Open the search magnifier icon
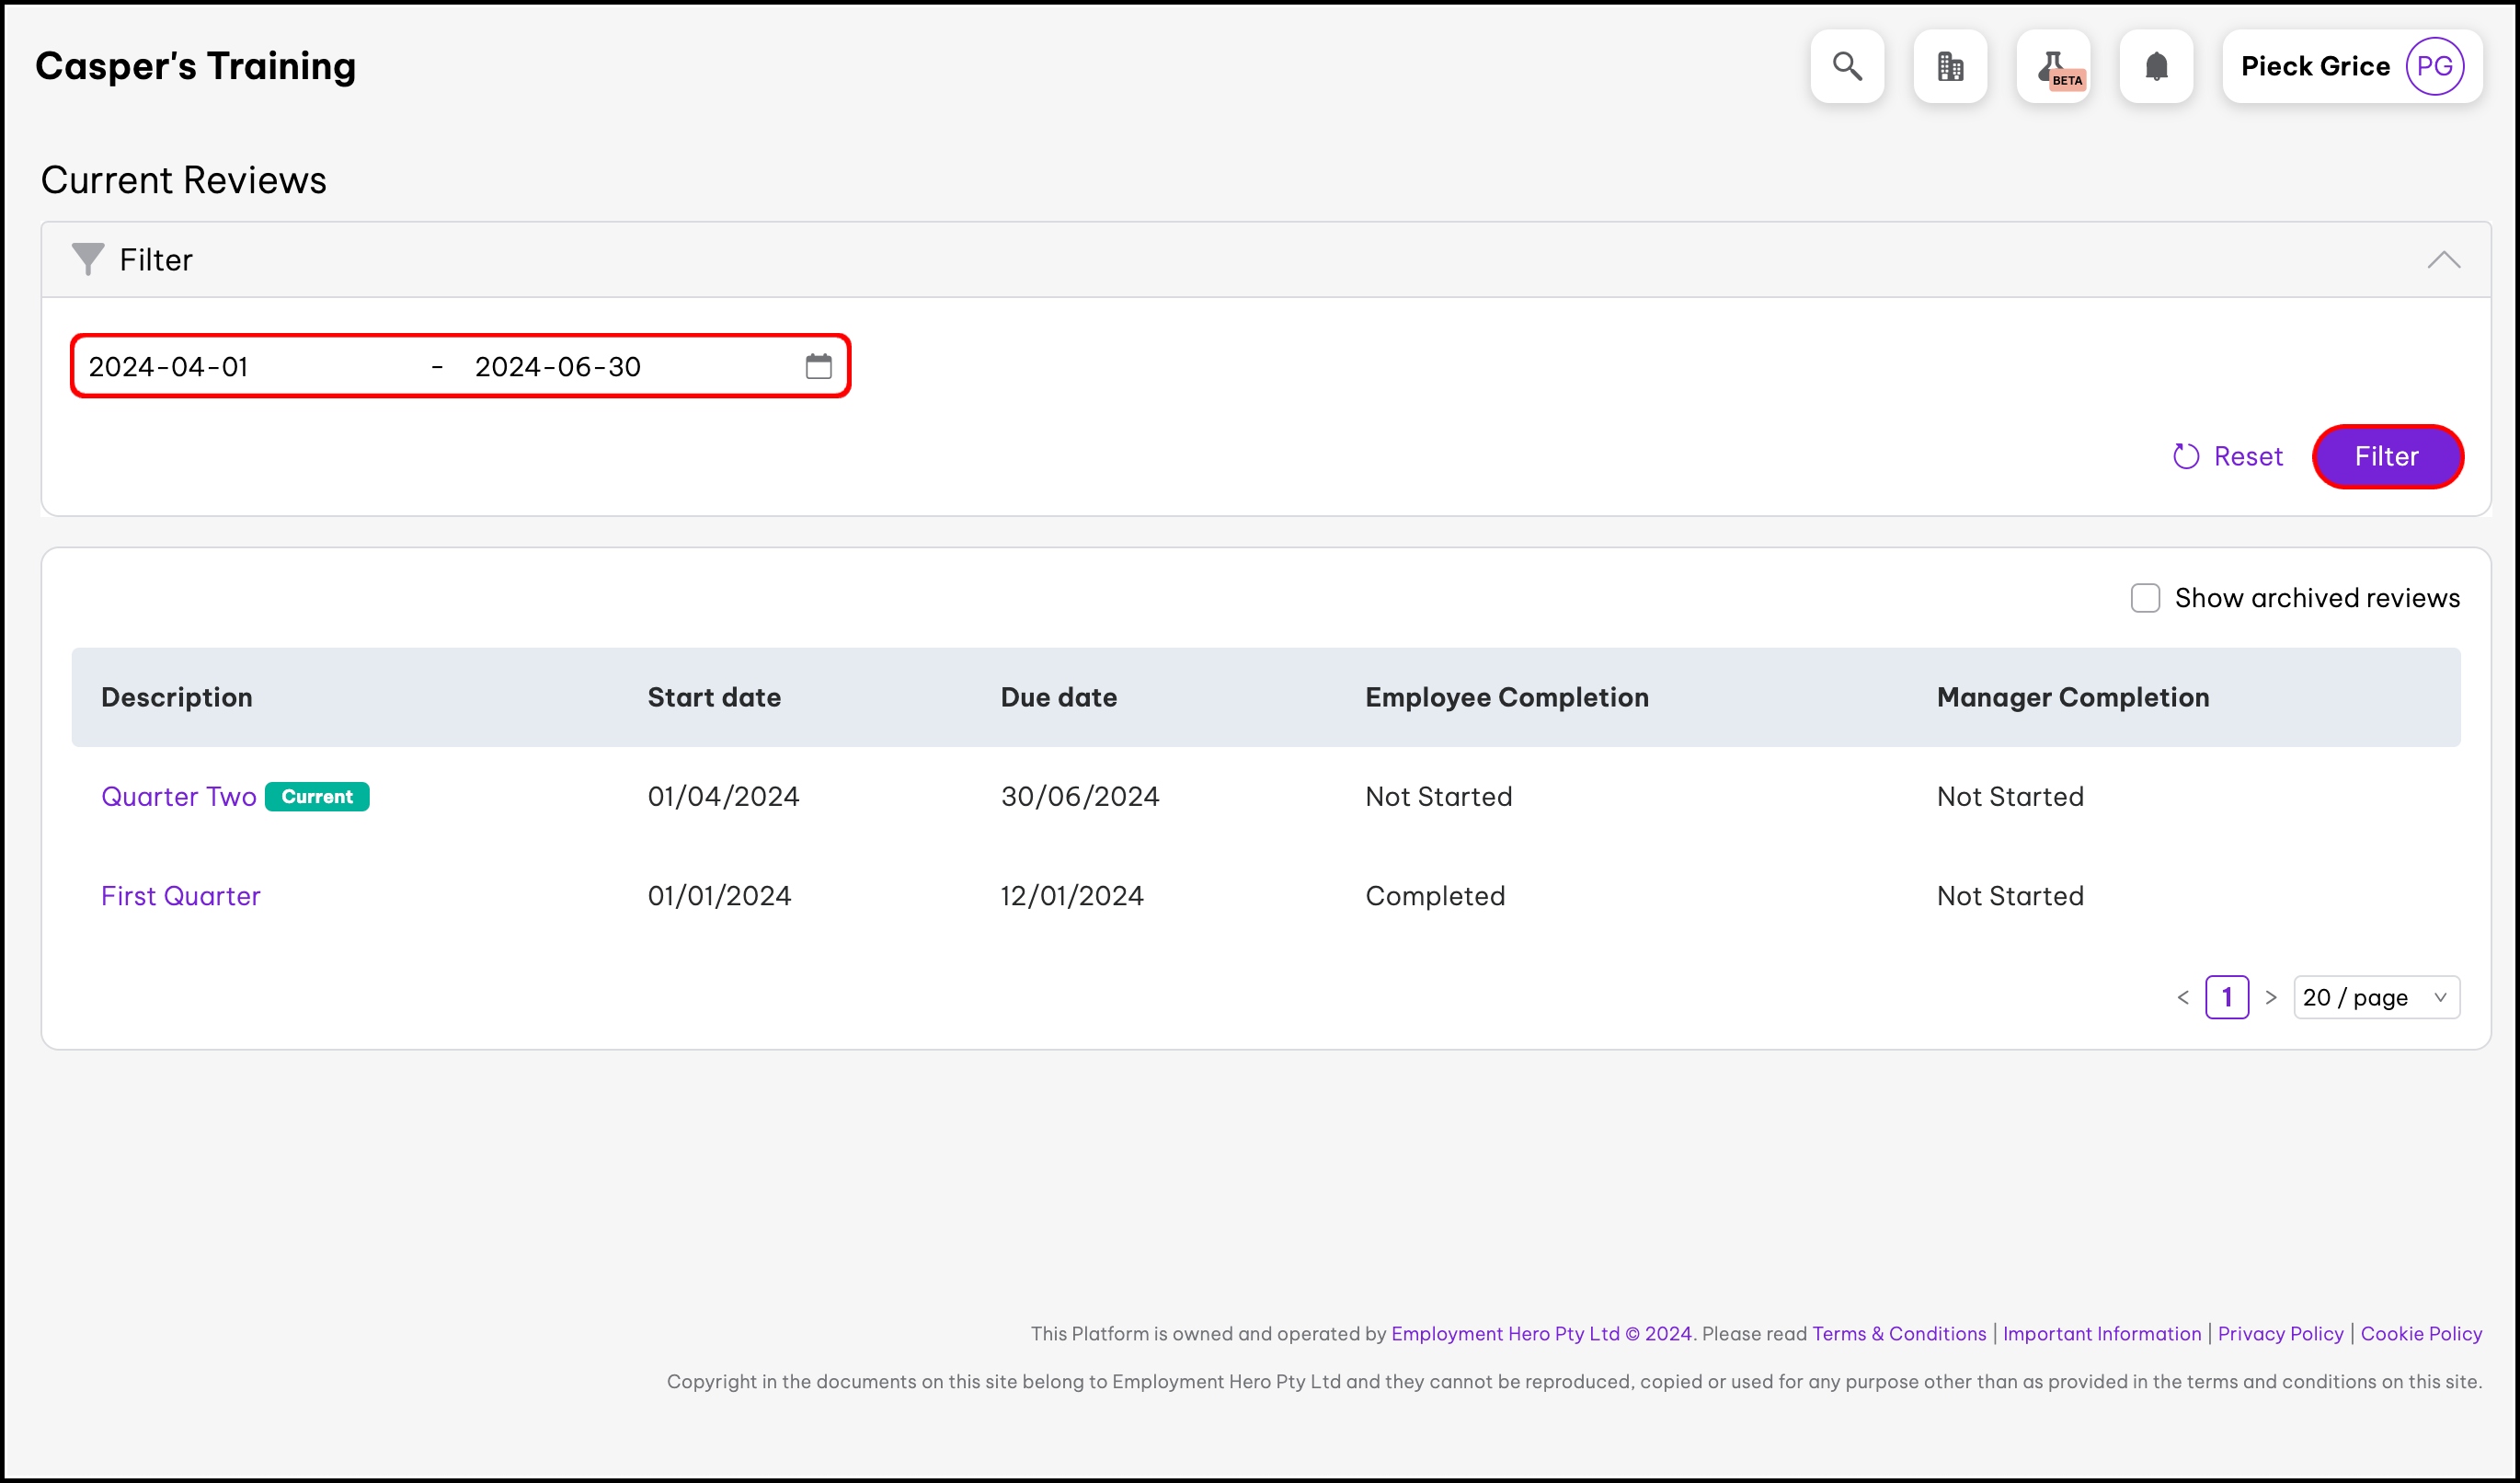Image resolution: width=2520 pixels, height=1483 pixels. tap(1846, 66)
